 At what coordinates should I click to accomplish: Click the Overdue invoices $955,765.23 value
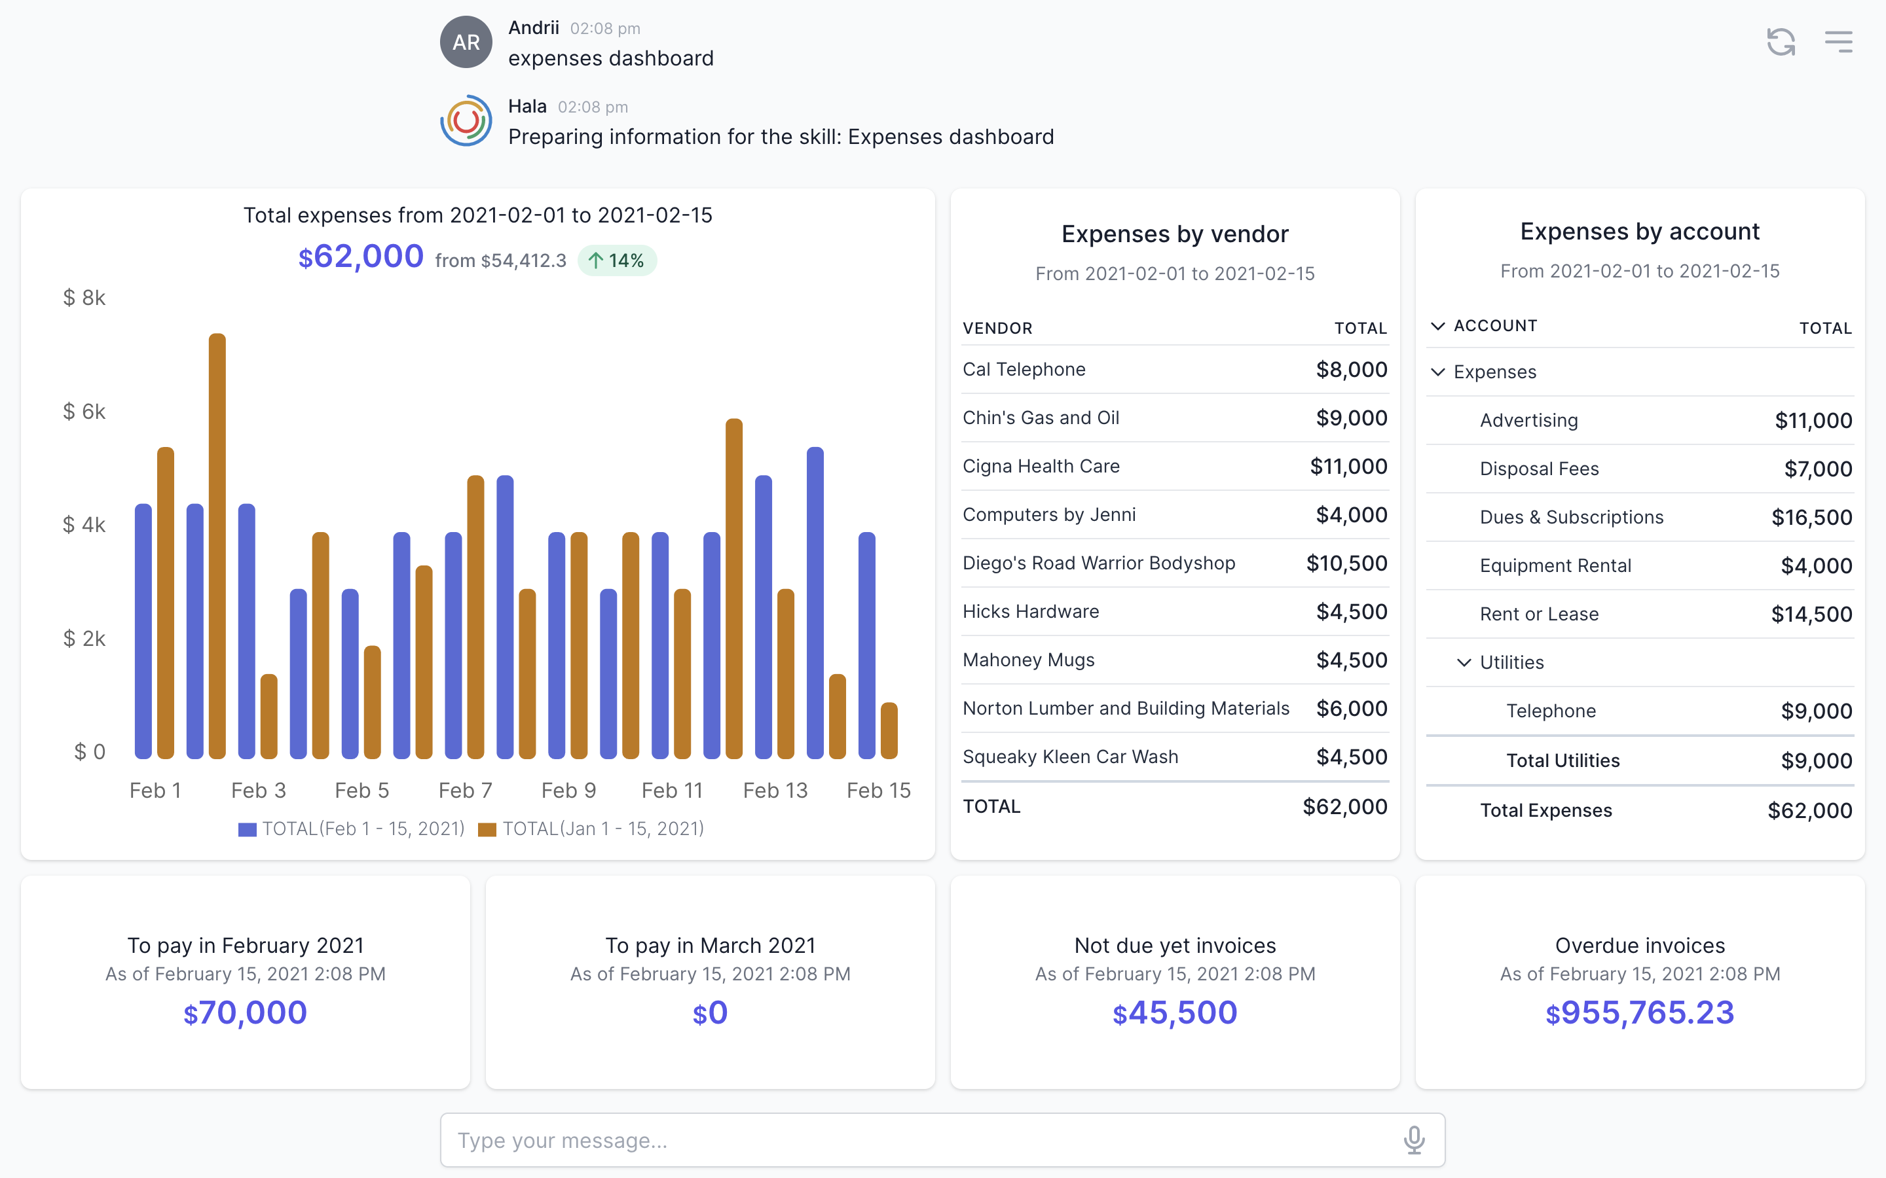[x=1640, y=1013]
